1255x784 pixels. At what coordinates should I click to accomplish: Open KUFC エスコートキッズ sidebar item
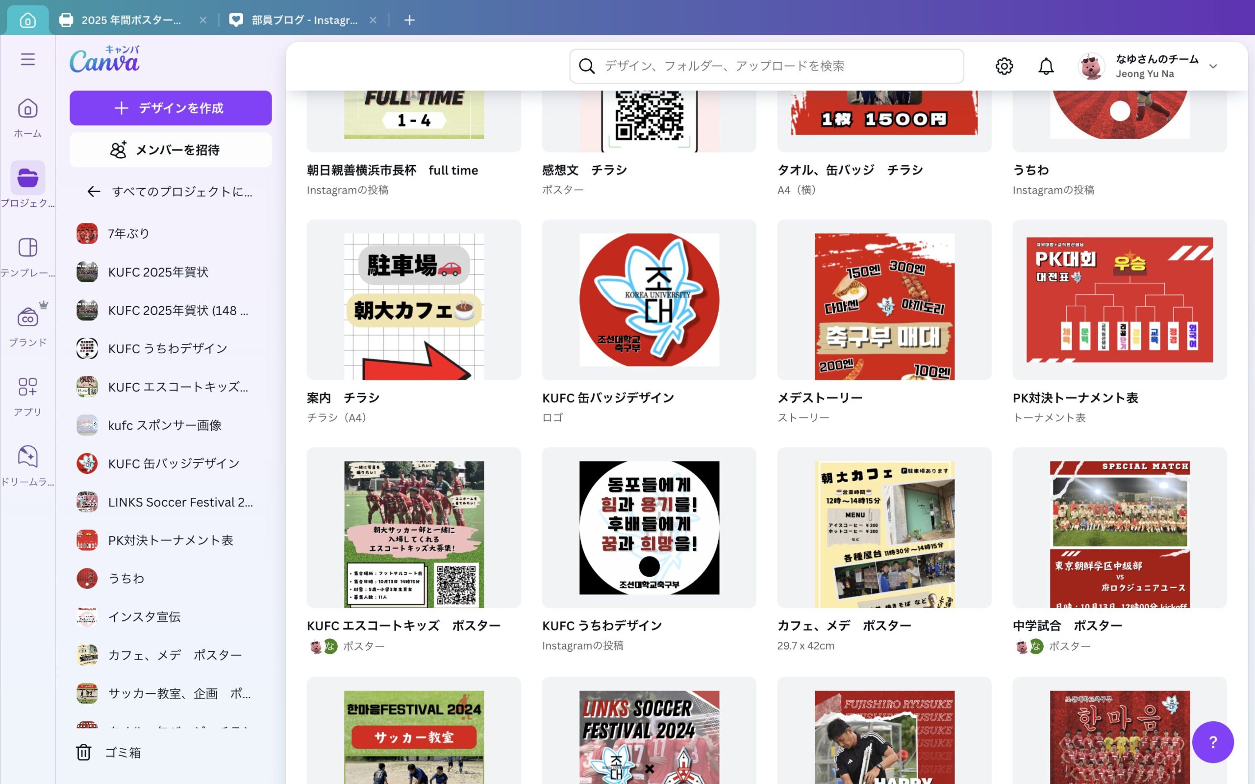(x=171, y=387)
